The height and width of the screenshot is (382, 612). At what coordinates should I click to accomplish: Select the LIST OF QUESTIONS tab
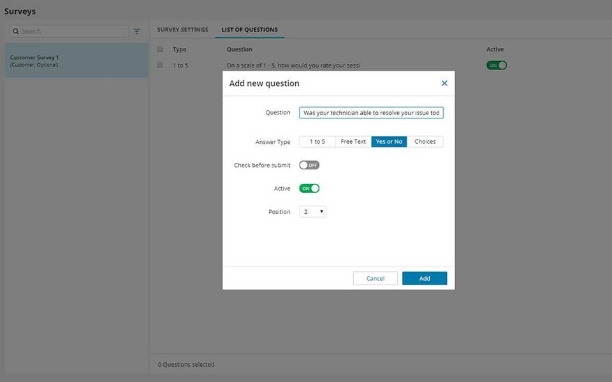249,29
